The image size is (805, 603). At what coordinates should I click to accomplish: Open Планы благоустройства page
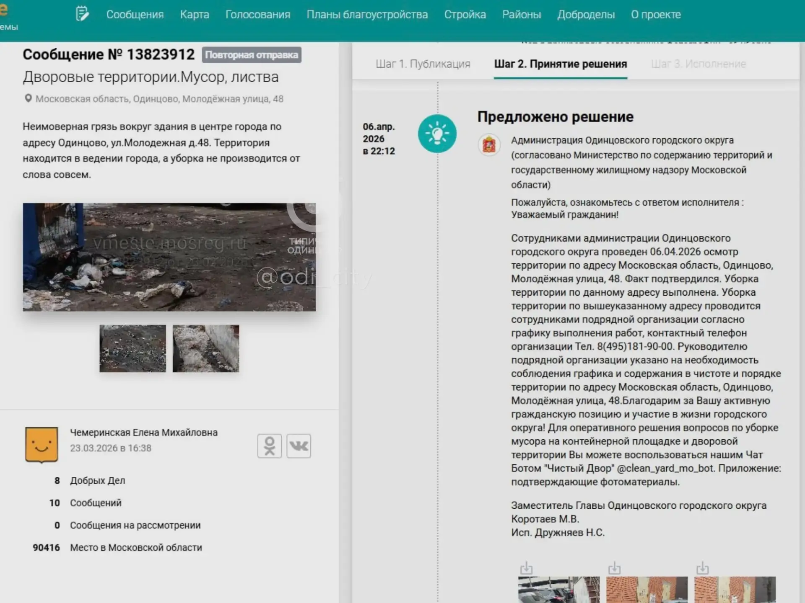click(x=367, y=15)
